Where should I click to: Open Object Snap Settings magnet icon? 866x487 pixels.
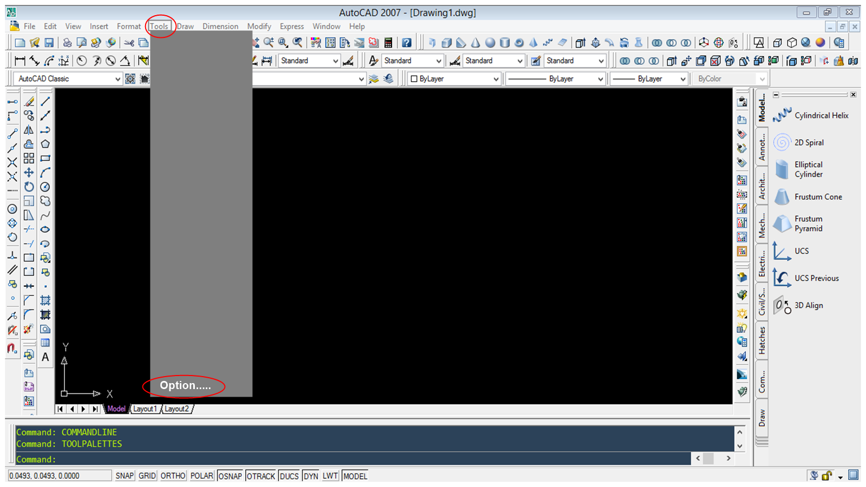[x=12, y=347]
